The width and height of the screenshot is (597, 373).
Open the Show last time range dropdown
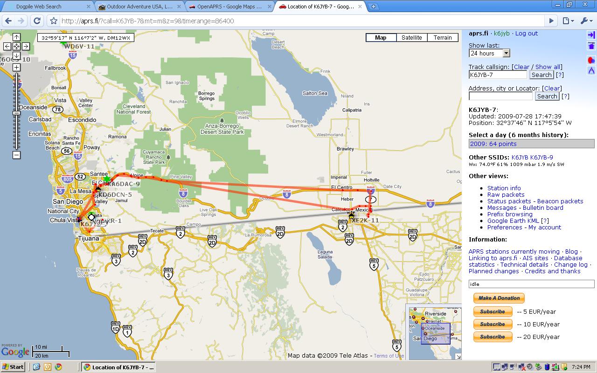click(x=489, y=53)
